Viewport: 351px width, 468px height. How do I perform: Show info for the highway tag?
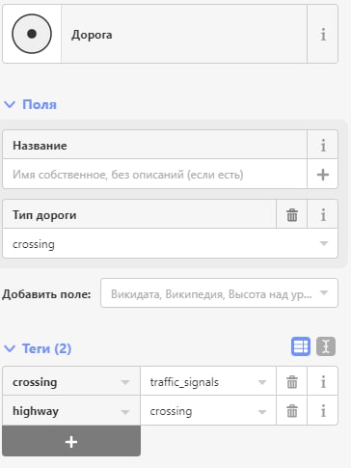[323, 411]
